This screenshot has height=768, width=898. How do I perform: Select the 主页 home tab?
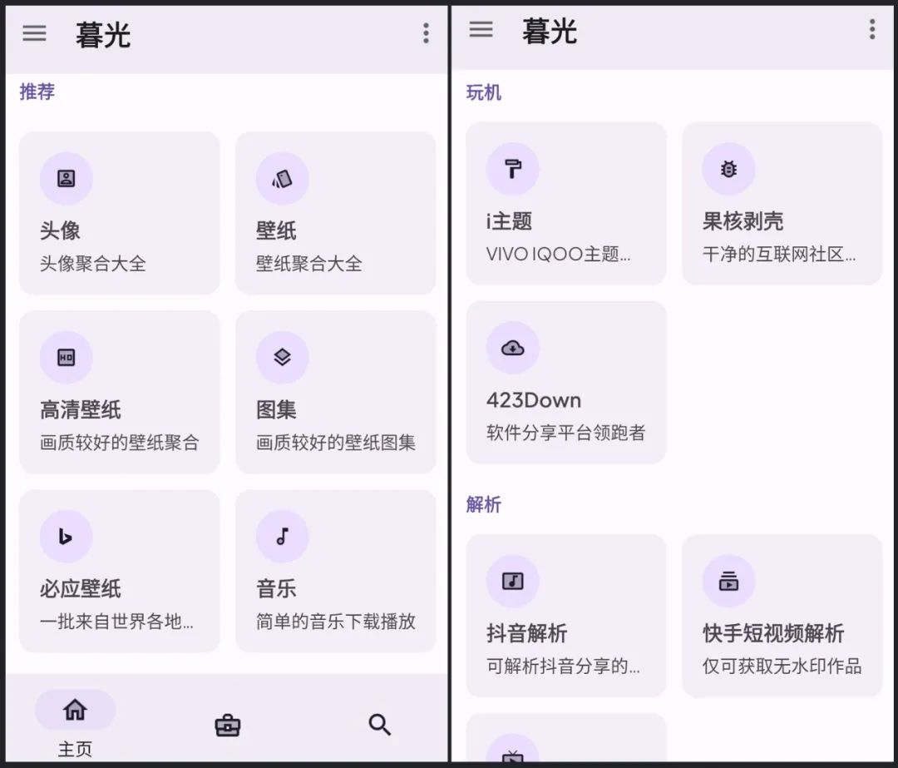coord(75,723)
